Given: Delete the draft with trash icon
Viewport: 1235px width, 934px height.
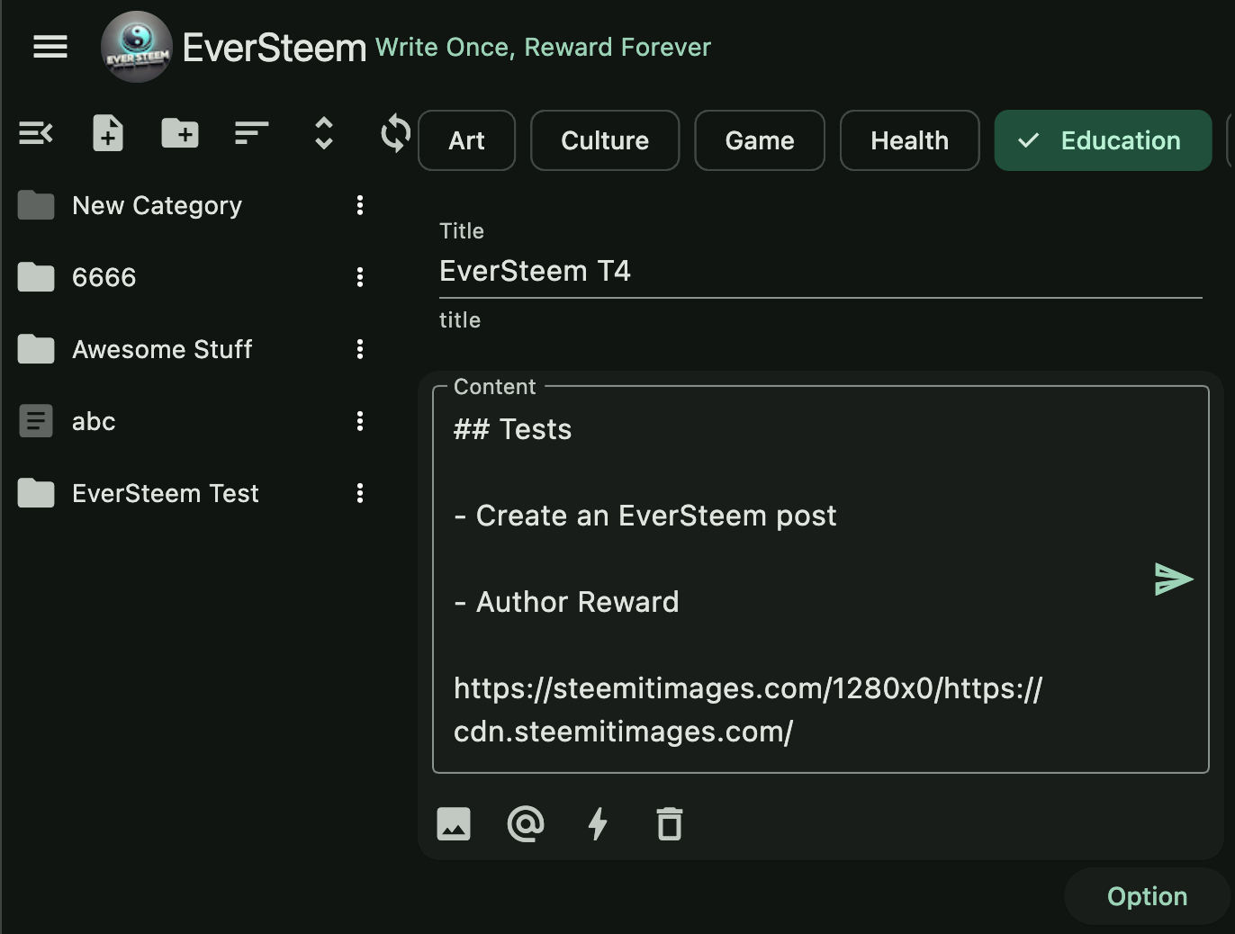Looking at the screenshot, I should pos(670,823).
